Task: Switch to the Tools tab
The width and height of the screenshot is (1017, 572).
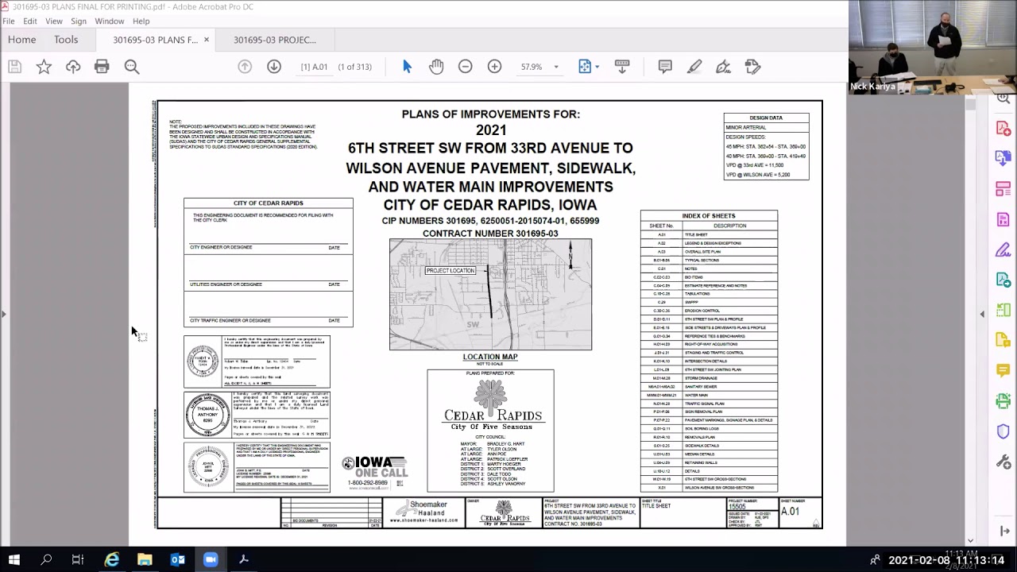Action: tap(66, 40)
